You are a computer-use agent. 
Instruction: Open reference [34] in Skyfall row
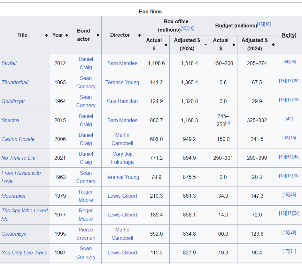286,62
